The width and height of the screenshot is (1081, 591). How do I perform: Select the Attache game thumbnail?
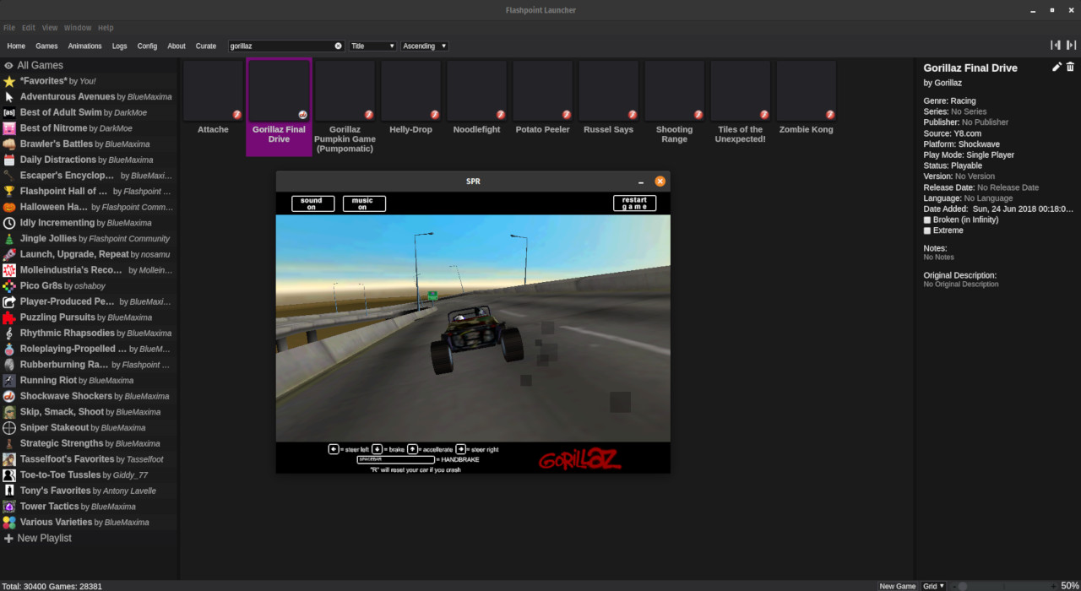(x=213, y=91)
